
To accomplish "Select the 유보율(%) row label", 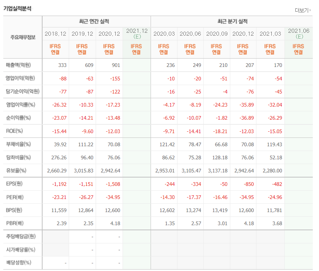I will (x=16, y=171).
